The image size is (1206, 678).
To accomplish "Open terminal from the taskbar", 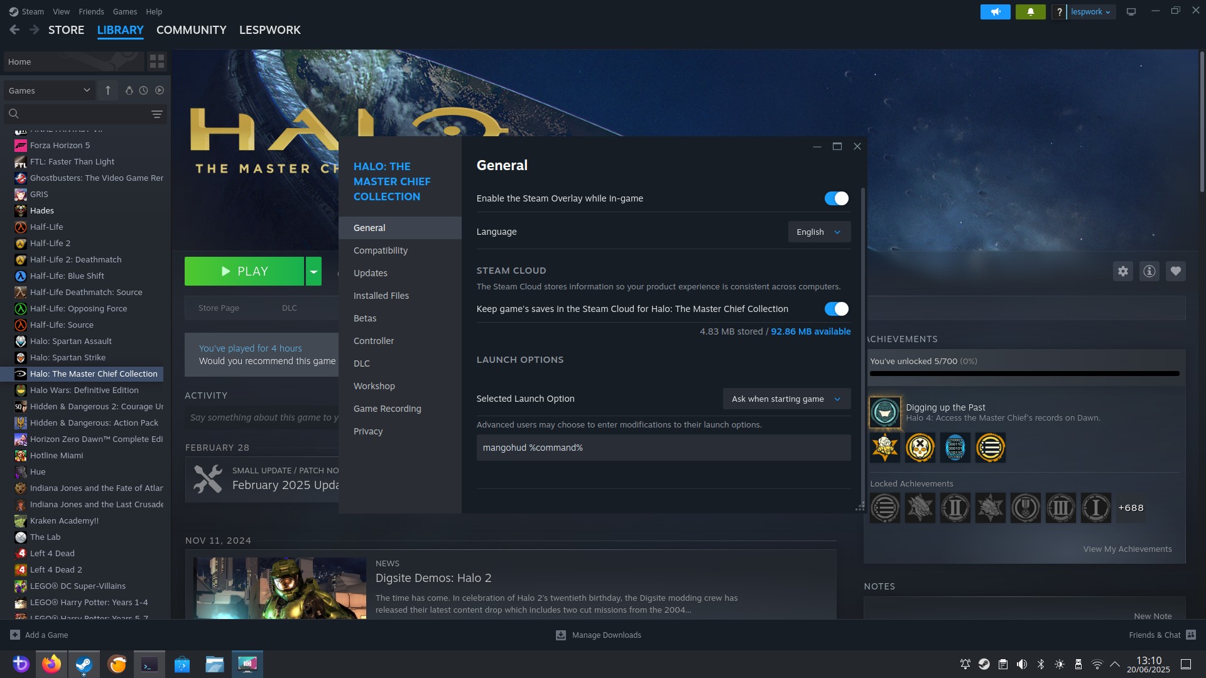I will click(x=149, y=664).
